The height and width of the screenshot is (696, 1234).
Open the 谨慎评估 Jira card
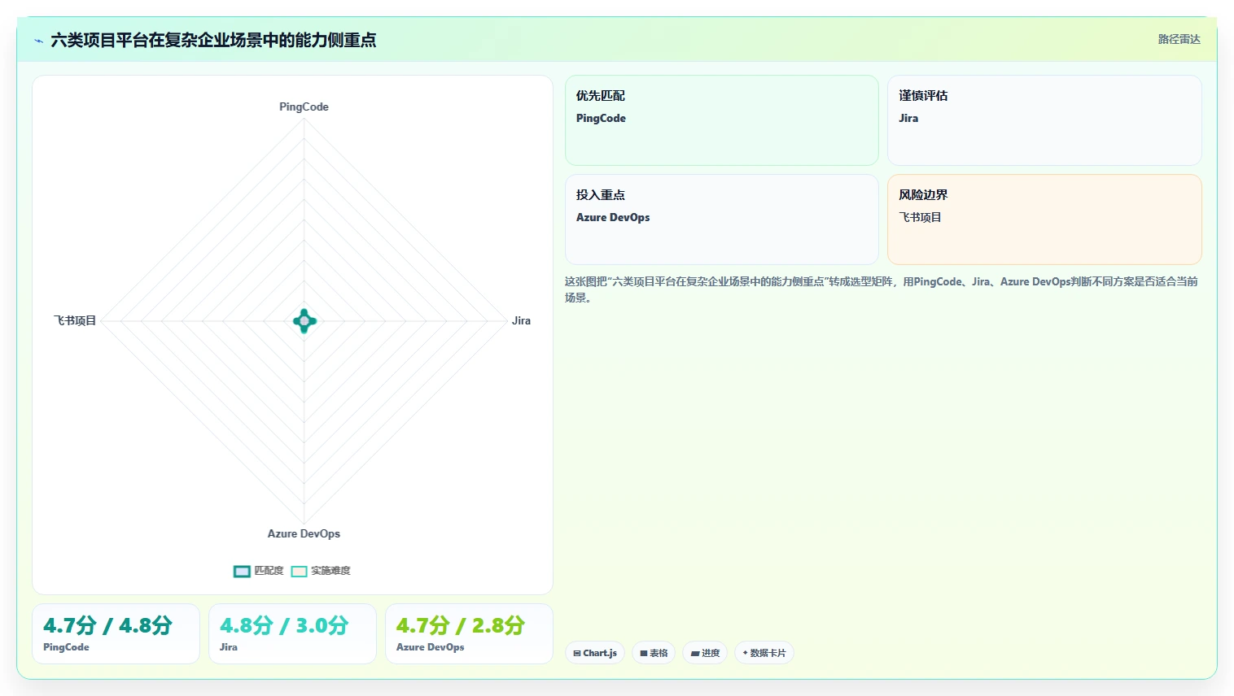point(1044,120)
